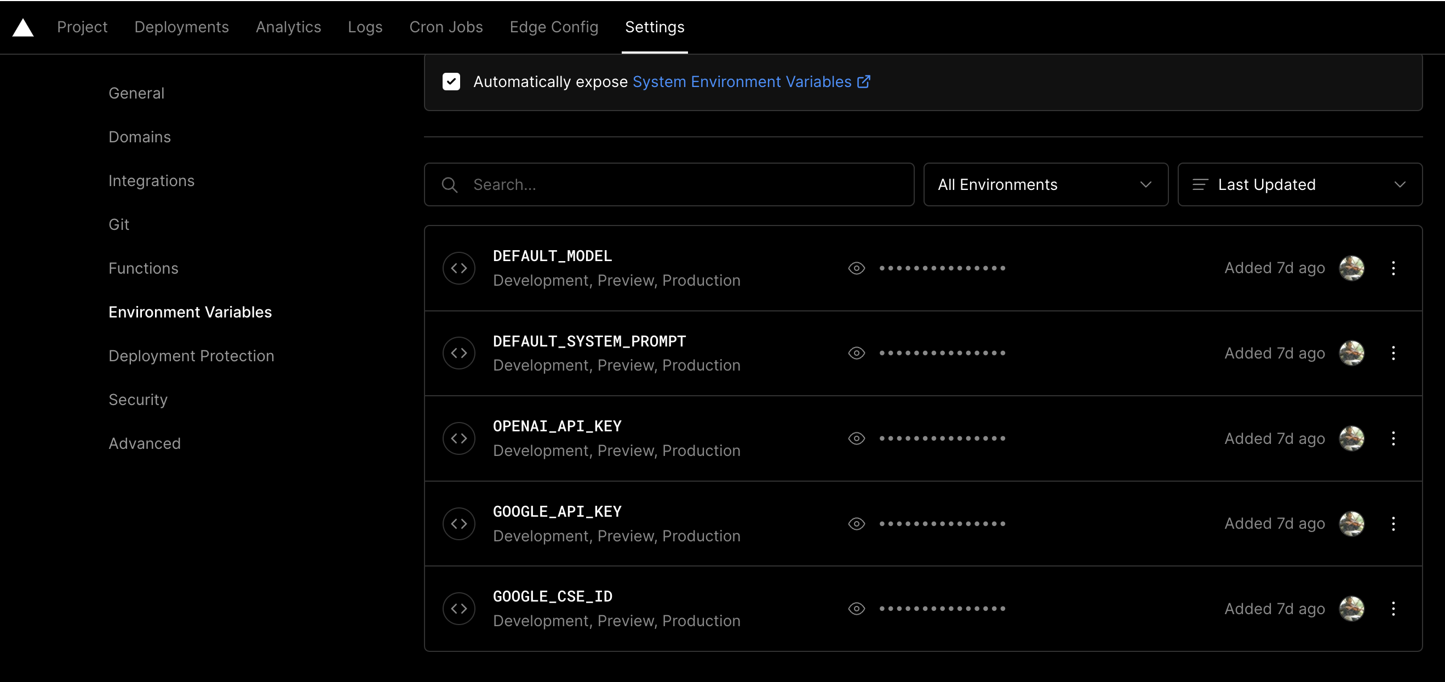Click the avatar thumbnail next to GOOGLE_CSE_ID

[x=1351, y=609]
